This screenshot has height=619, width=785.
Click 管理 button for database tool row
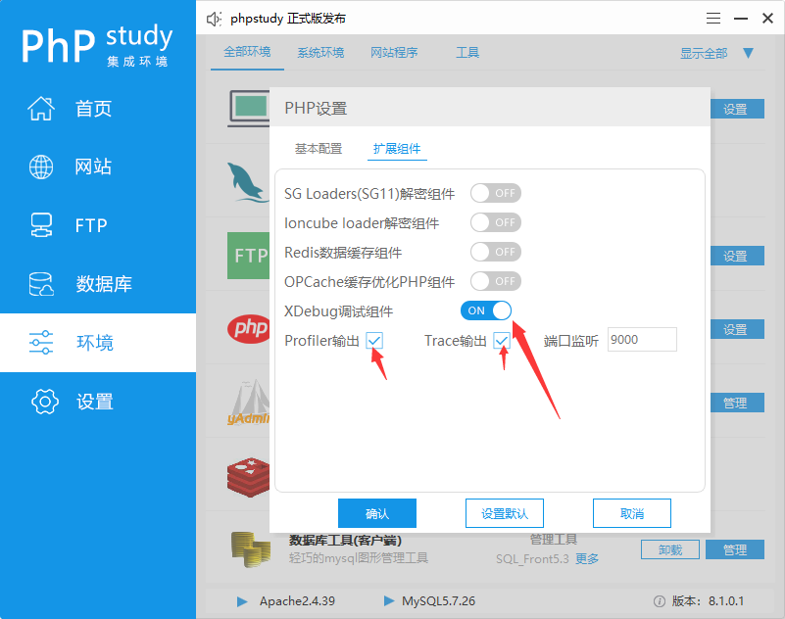pyautogui.click(x=735, y=549)
